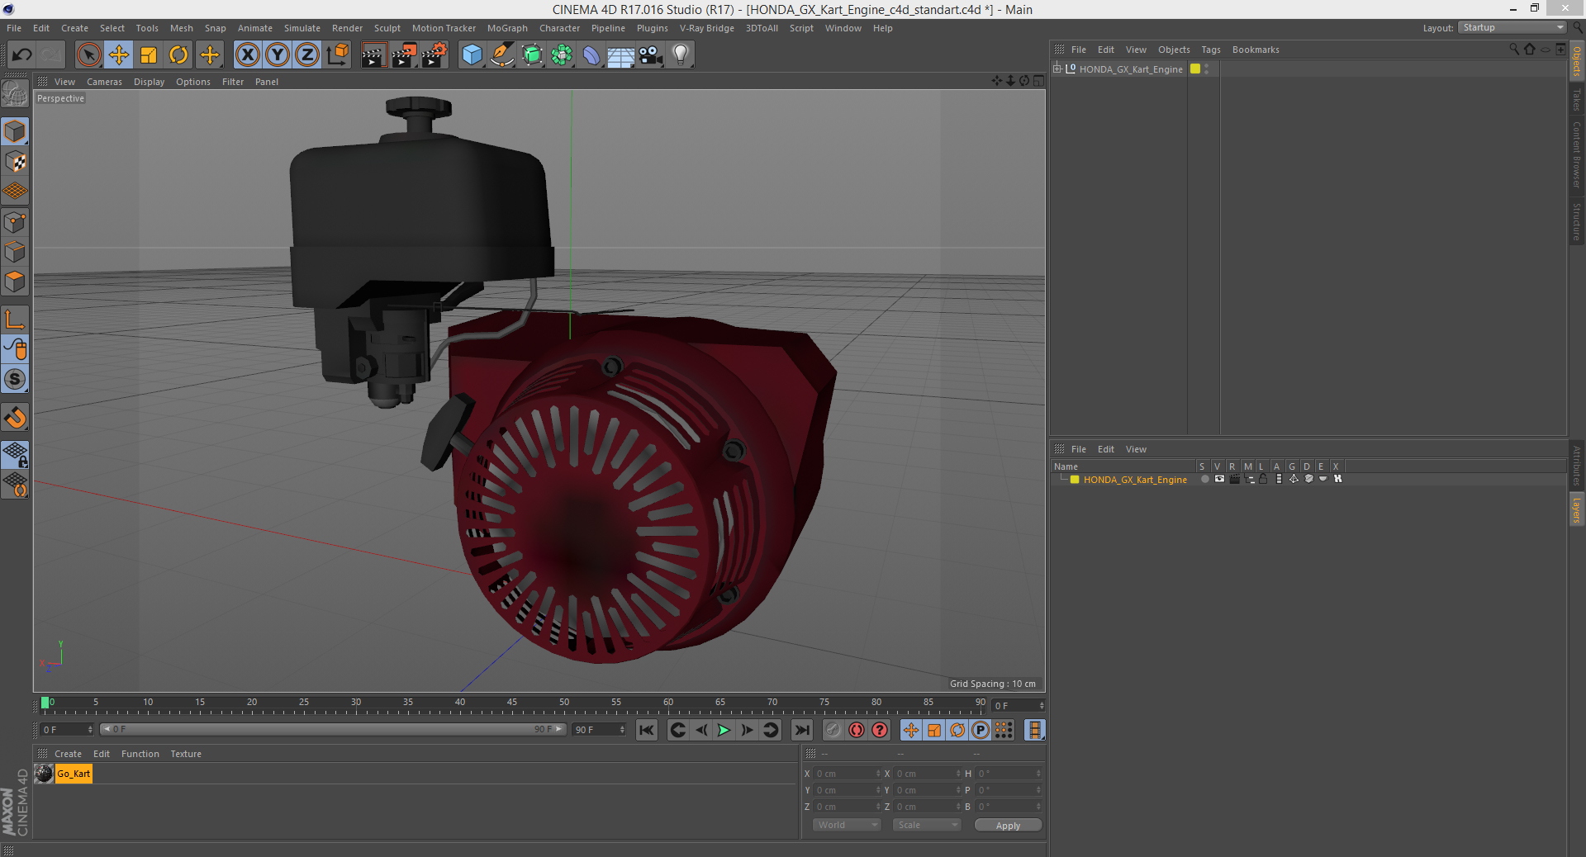Click the search icon in Object Manager
The width and height of the screenshot is (1586, 857).
coord(1513,50)
